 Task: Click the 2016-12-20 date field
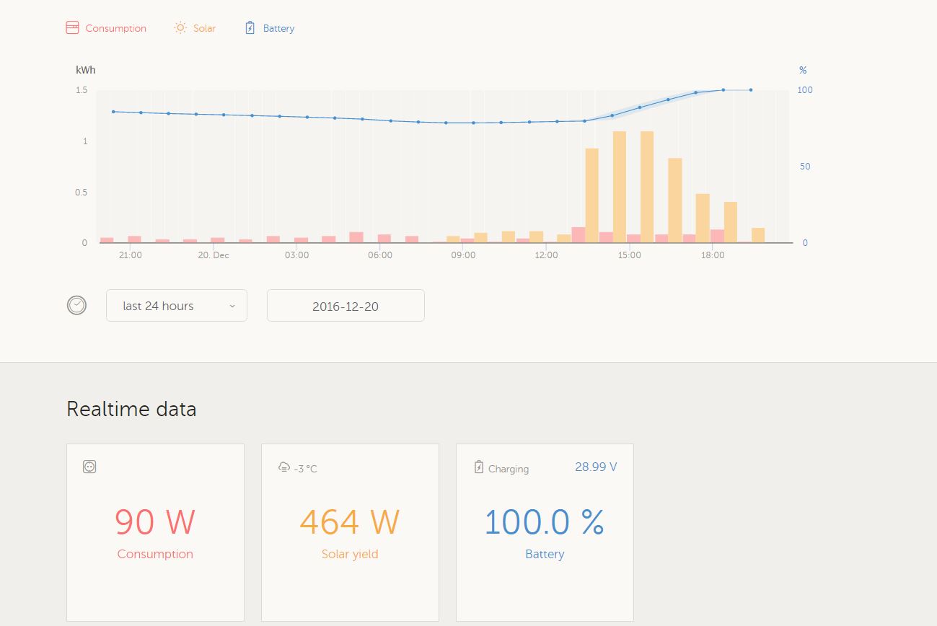coord(346,306)
